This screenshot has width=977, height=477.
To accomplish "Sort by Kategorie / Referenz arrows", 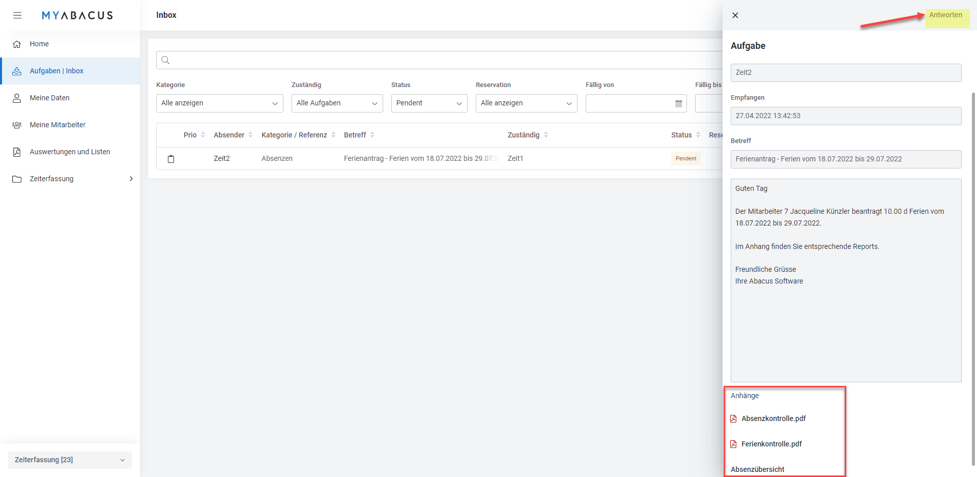I will point(333,135).
